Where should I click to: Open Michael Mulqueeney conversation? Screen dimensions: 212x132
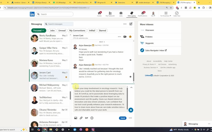click(x=49, y=88)
